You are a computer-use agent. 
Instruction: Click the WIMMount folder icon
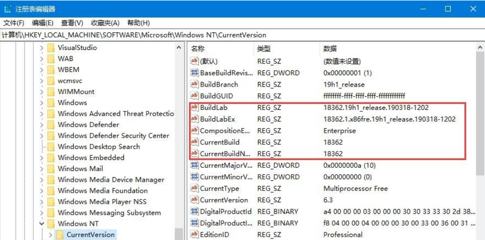point(51,91)
